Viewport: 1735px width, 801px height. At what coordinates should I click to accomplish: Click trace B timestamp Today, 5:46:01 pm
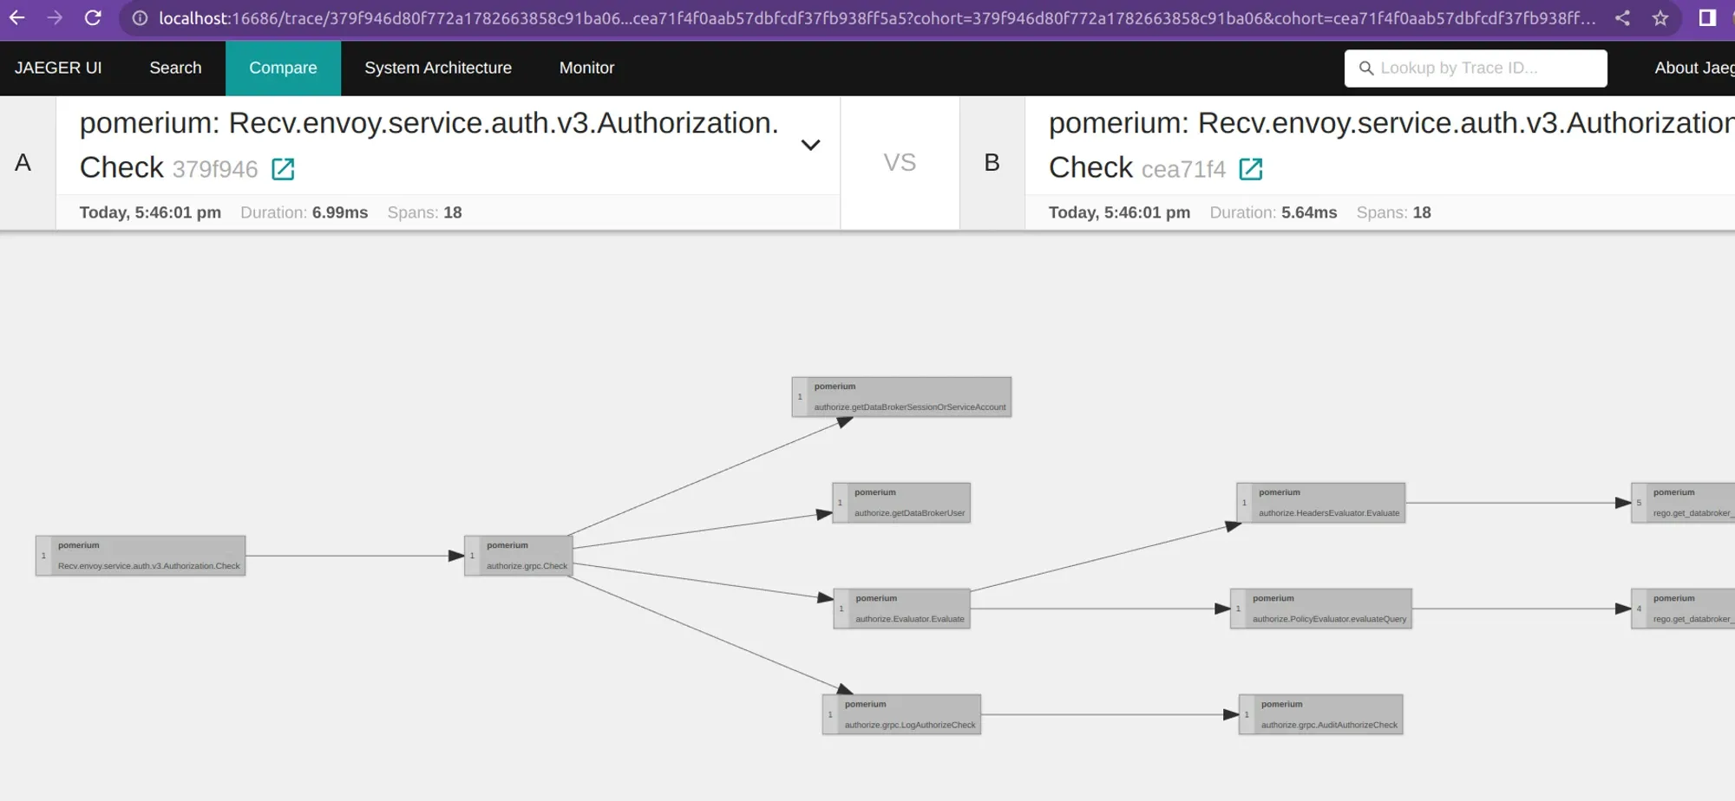[x=1119, y=212]
